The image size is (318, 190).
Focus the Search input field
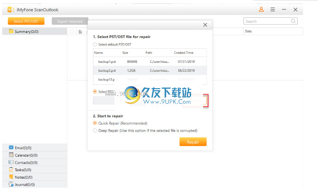point(270,21)
